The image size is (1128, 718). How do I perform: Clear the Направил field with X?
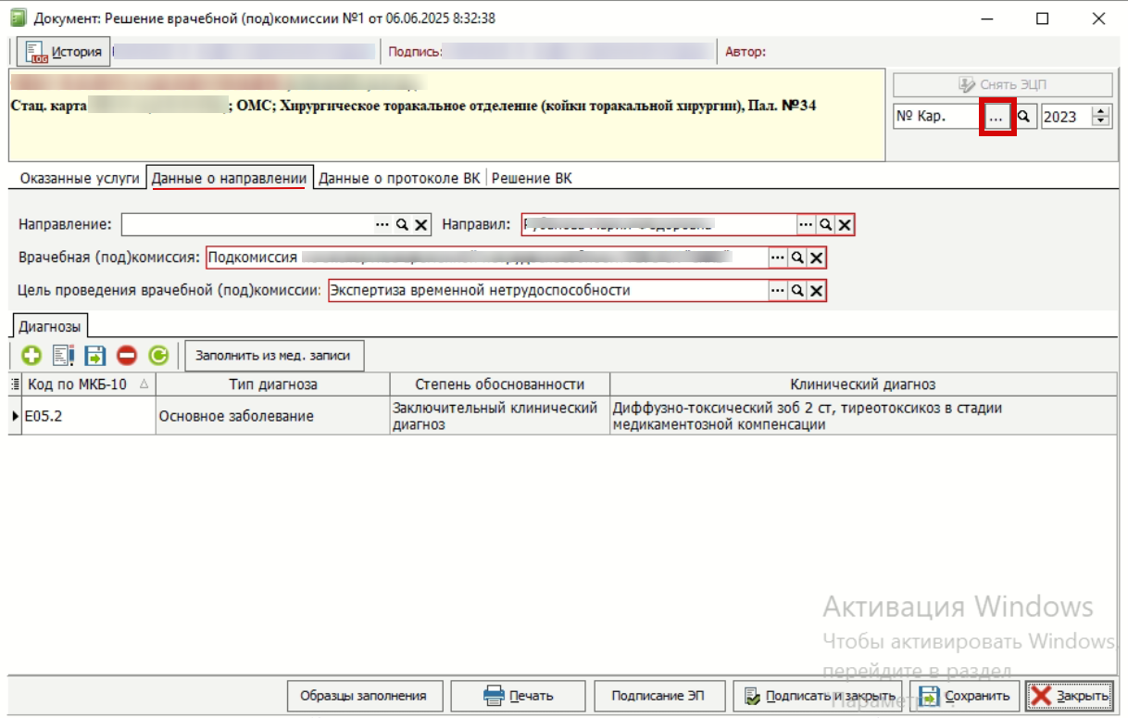[x=845, y=224]
